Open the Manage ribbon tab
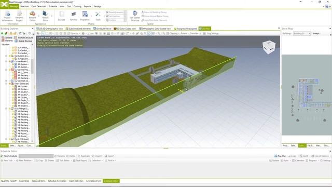The image size is (332, 187). click(14, 6)
